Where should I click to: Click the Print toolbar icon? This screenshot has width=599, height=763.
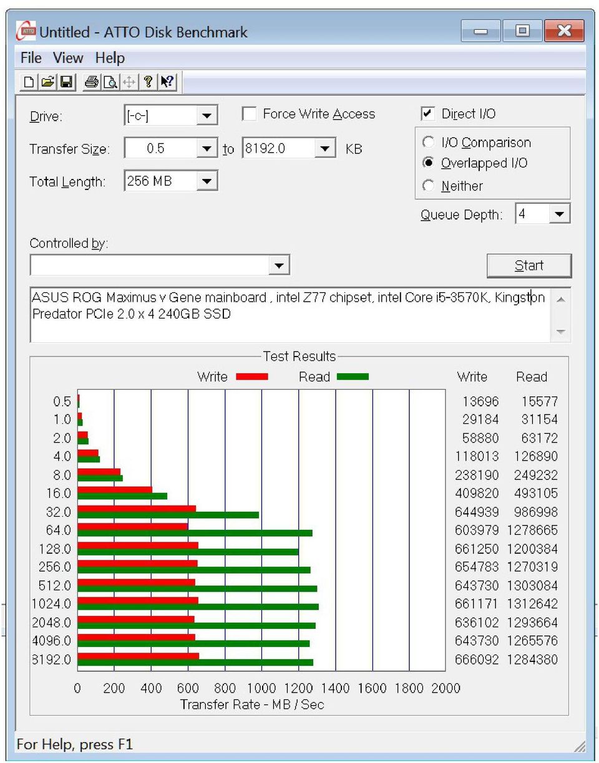point(92,82)
